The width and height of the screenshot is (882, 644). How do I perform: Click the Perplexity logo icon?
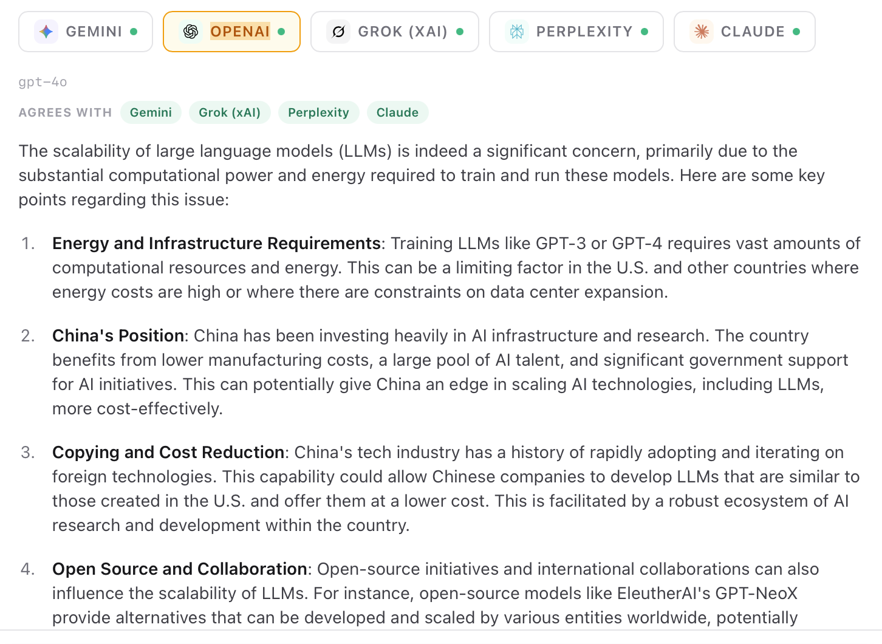click(517, 32)
